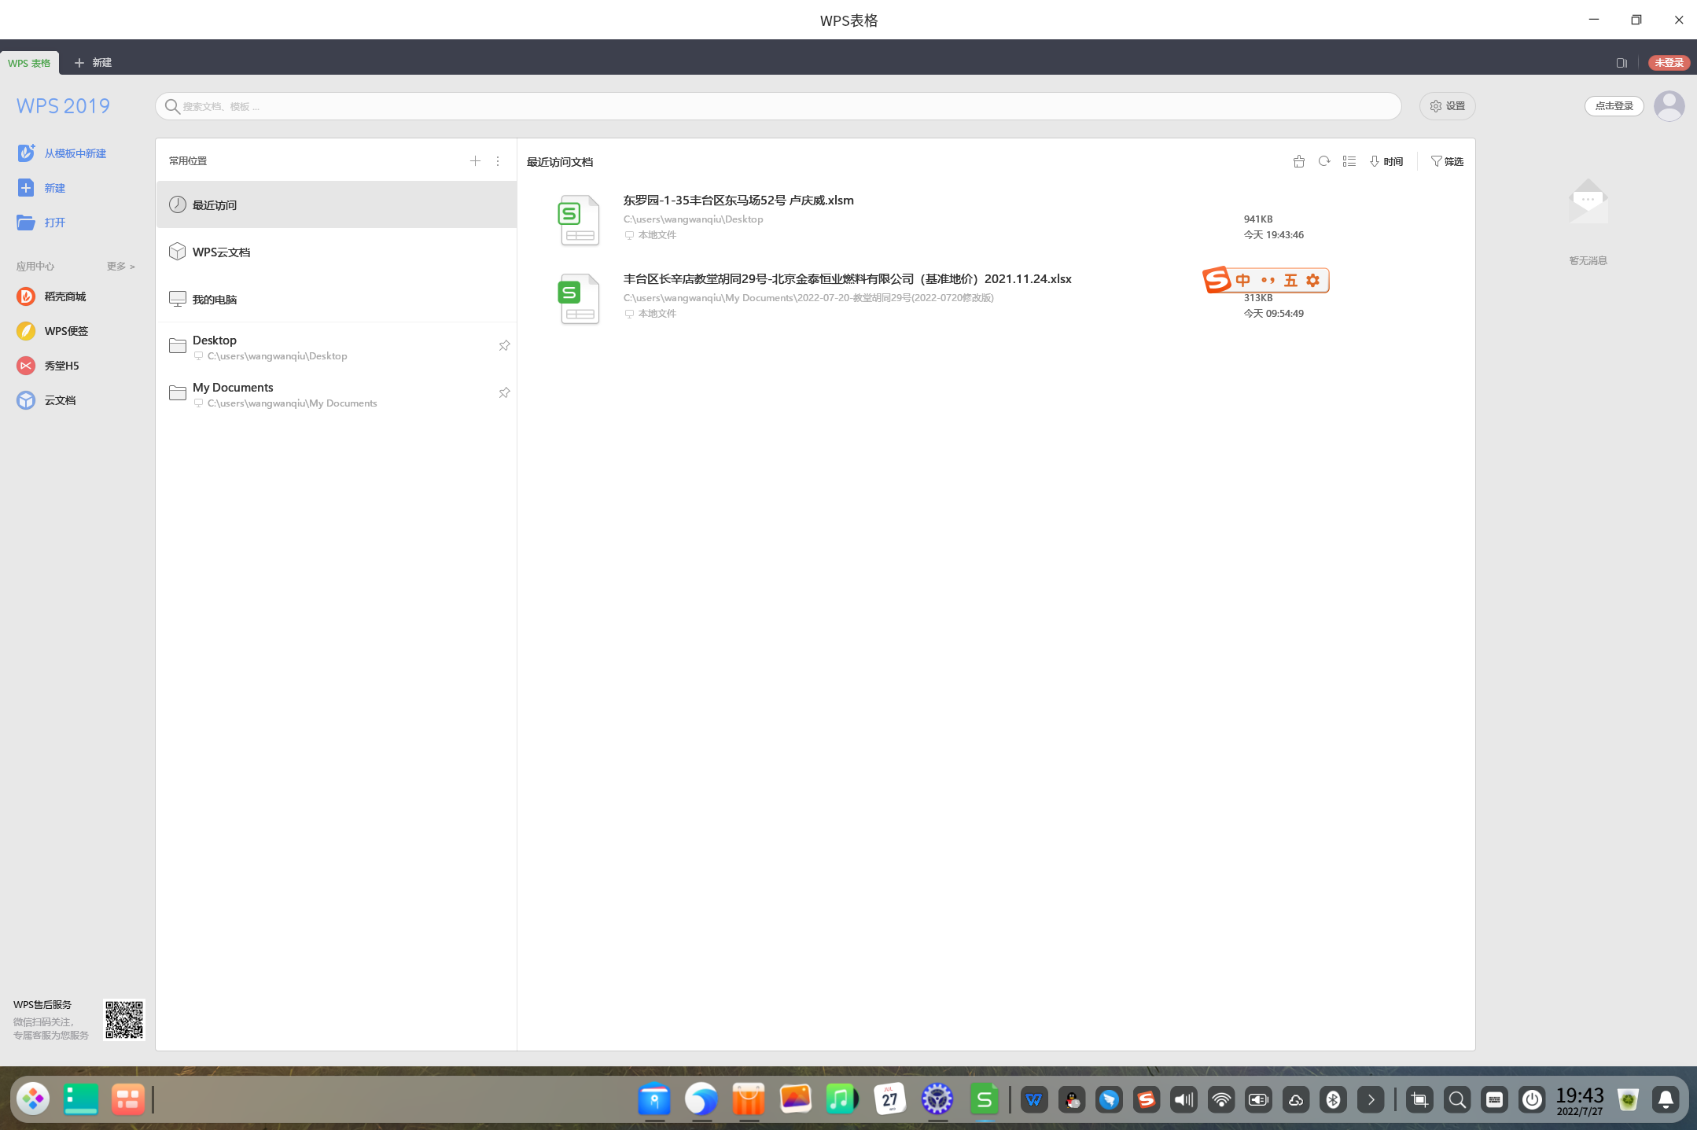Click the 点击登录 button
This screenshot has height=1130, width=1697.
pos(1614,106)
